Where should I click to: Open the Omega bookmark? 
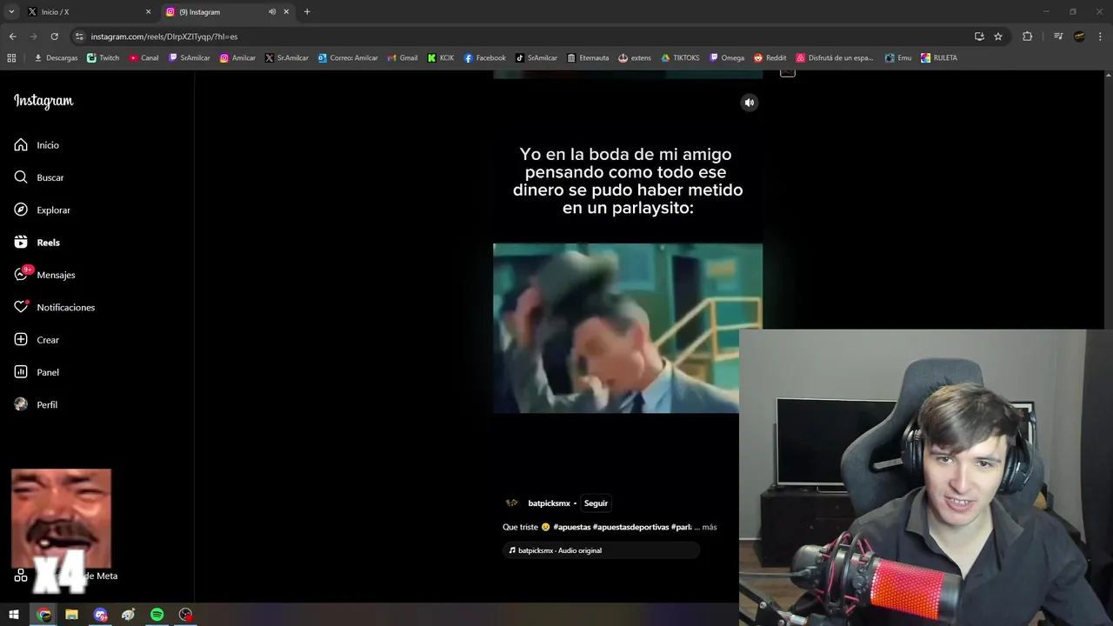click(x=727, y=58)
